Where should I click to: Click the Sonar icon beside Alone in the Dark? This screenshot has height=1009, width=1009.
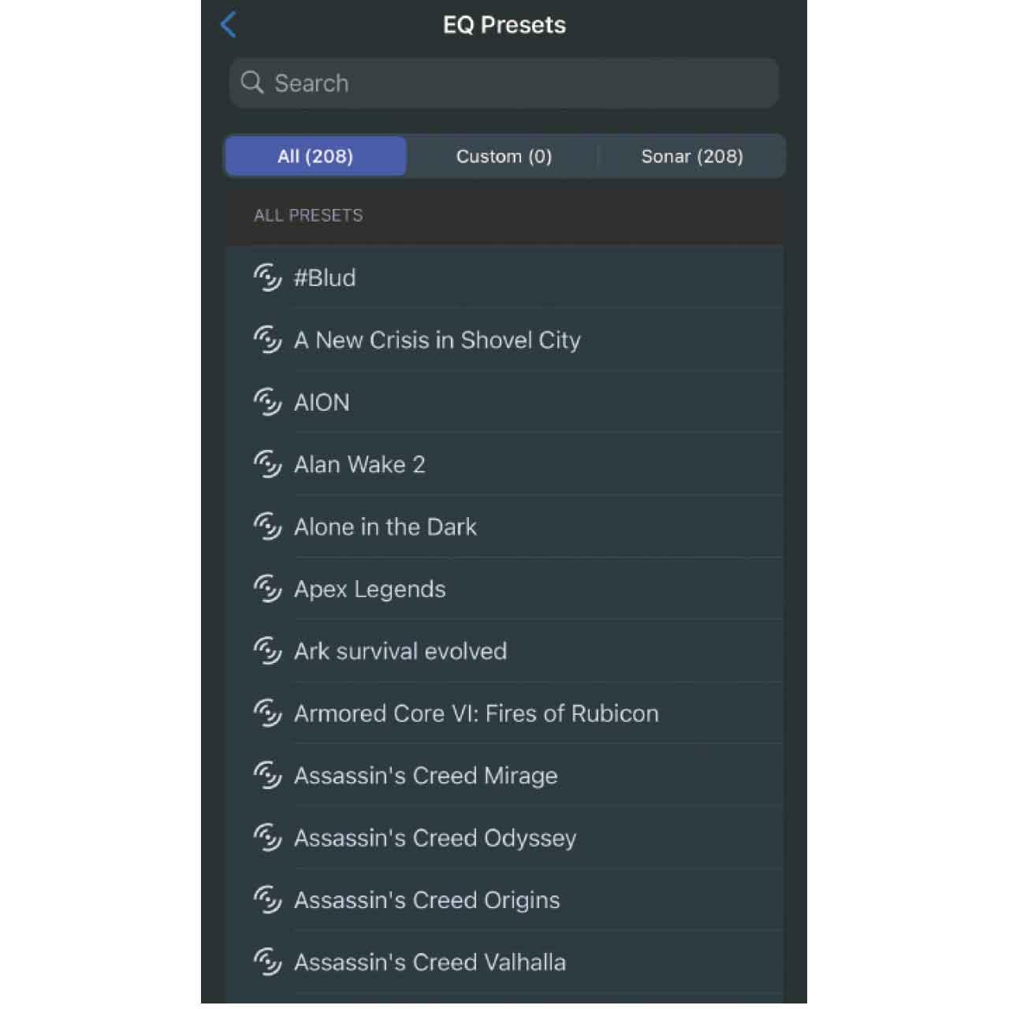[x=267, y=527]
